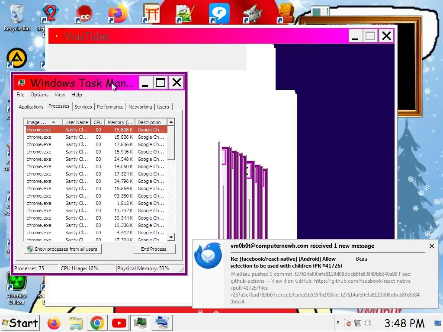This screenshot has height=332, width=443.
Task: Open the orange blocks desktop shortcut
Action: coord(286,13)
